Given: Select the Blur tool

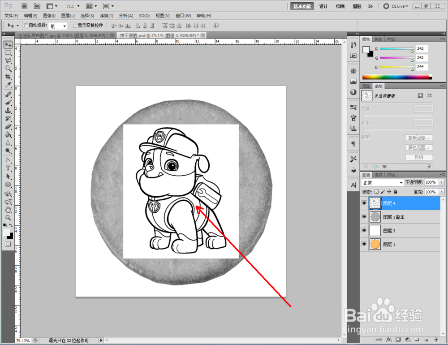Looking at the screenshot, I should 8,142.
